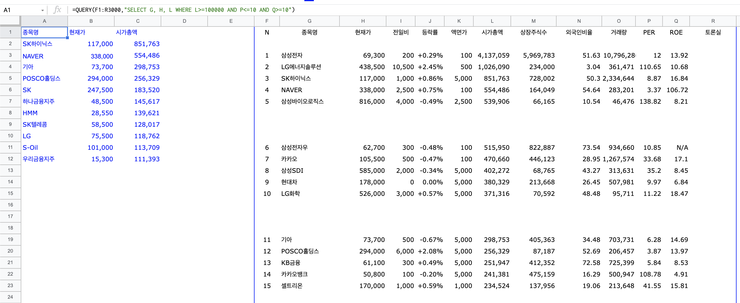Click the LG화학 cell
Viewport: 740px width, 303px height.
(310, 194)
